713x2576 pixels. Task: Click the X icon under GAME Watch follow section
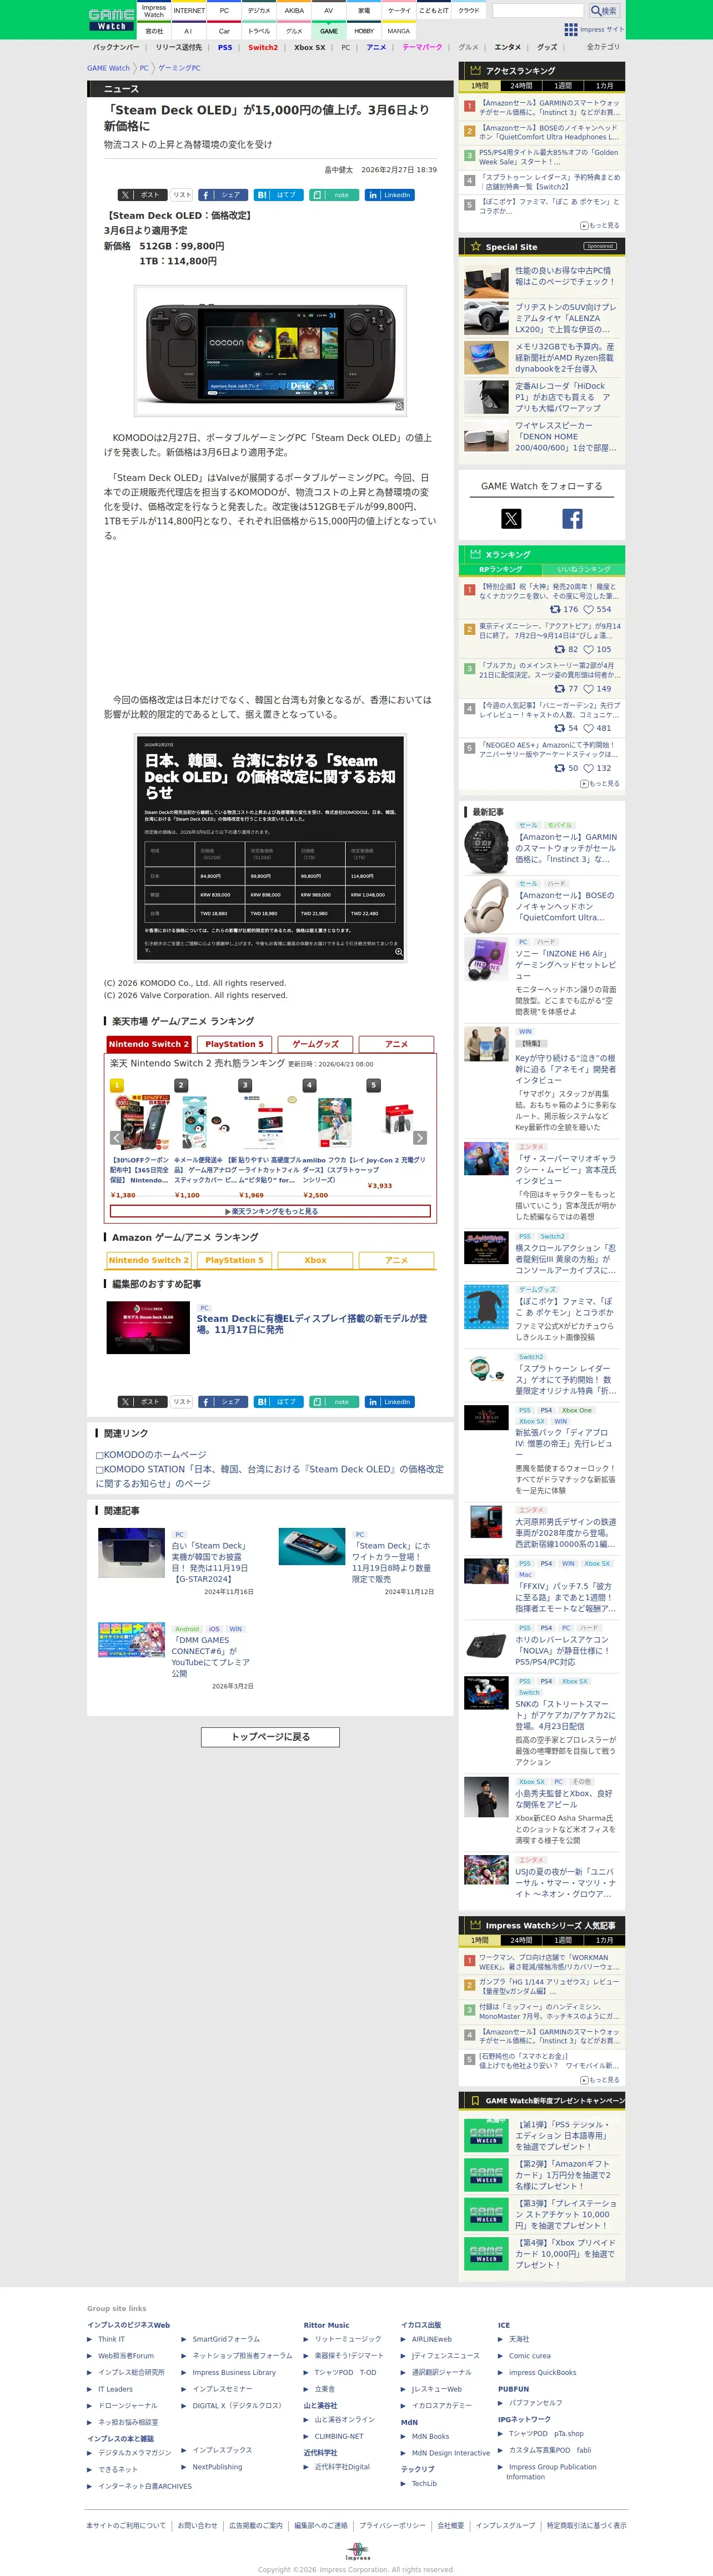(511, 518)
